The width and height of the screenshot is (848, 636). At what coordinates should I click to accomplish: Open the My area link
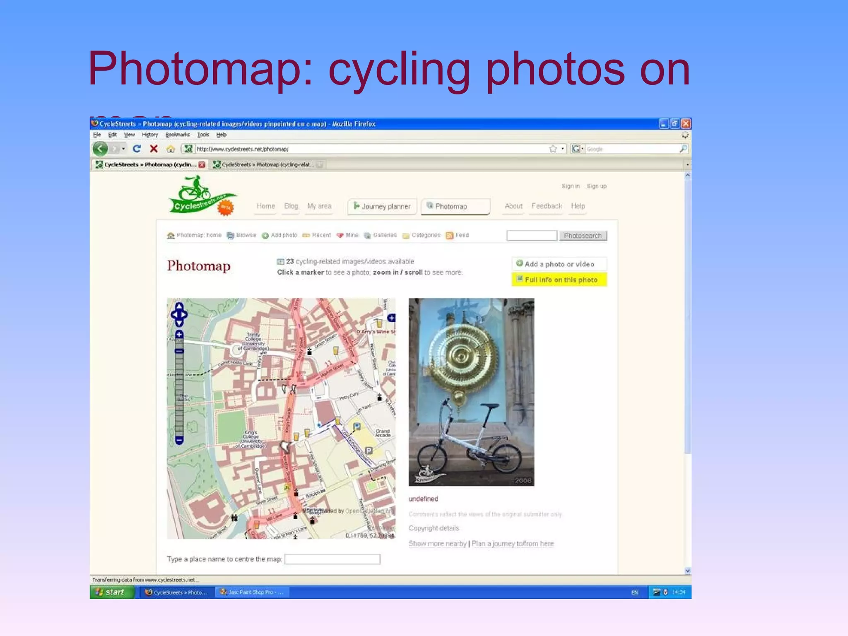[319, 206]
